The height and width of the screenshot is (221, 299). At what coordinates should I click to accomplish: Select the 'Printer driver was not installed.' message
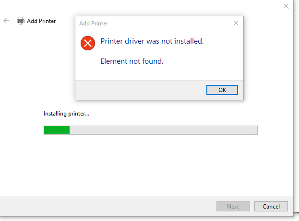pos(152,41)
